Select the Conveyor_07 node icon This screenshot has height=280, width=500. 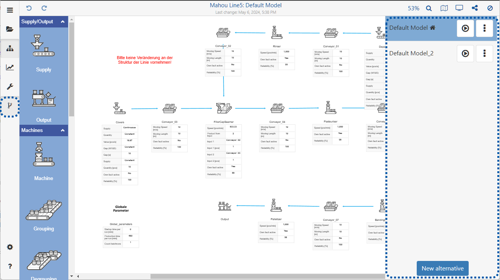pyautogui.click(x=331, y=206)
